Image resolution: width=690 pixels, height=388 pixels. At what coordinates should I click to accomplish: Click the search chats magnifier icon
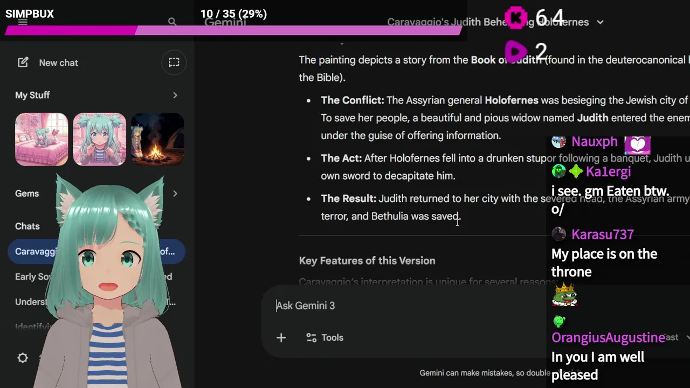(x=172, y=22)
